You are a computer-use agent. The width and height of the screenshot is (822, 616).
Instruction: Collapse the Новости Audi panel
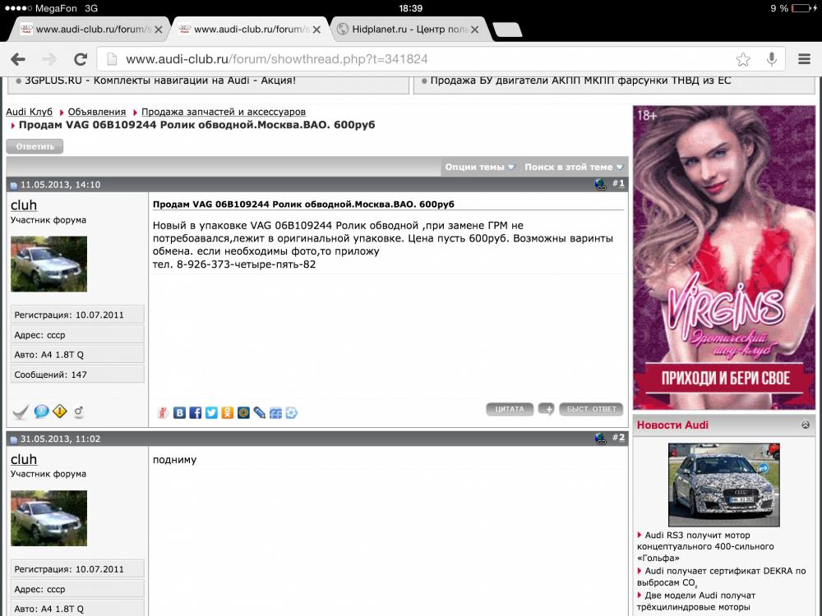[x=806, y=425]
